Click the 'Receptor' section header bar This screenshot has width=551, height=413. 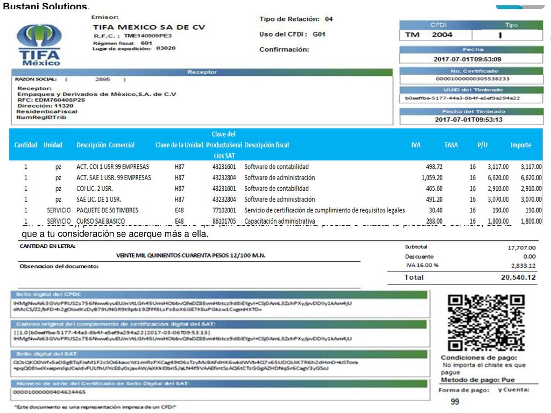click(x=202, y=72)
